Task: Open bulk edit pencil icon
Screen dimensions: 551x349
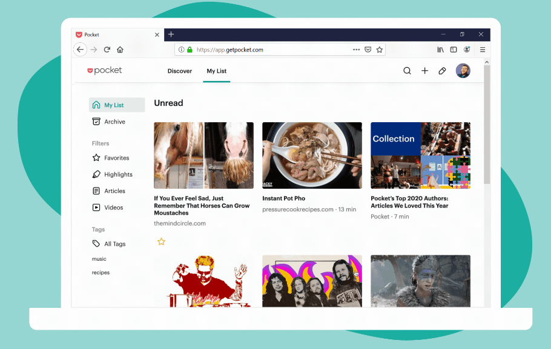Action: pos(442,71)
